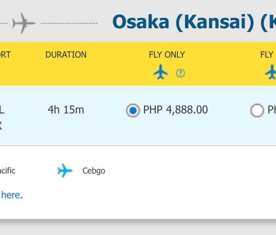
Task: Select the PHP 4,888.00 fly only fare
Action: point(133,111)
